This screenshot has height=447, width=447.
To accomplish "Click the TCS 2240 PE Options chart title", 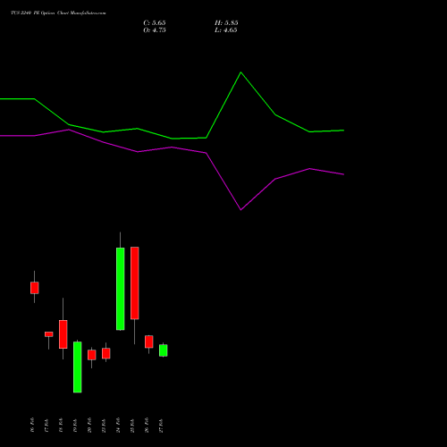I will click(x=58, y=13).
